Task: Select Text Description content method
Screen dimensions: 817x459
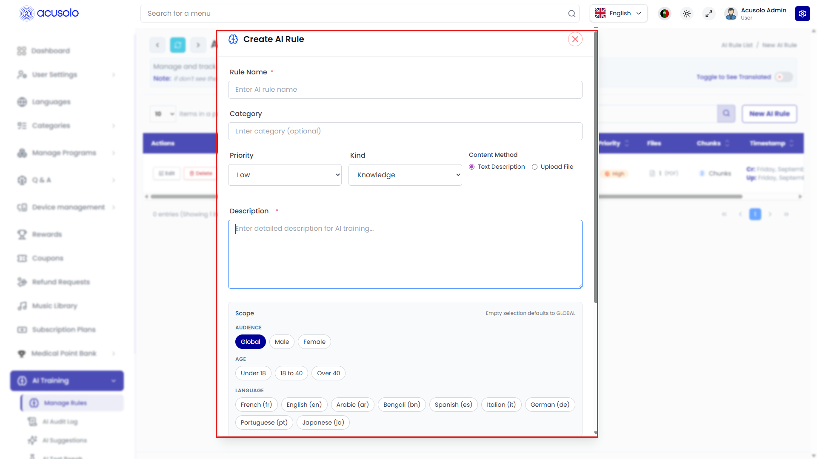Action: click(x=471, y=167)
